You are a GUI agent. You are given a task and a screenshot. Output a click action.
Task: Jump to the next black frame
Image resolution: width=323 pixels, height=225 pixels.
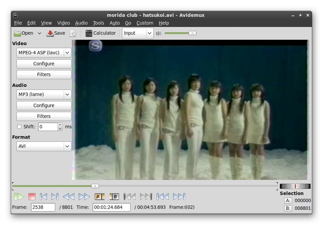point(146,197)
